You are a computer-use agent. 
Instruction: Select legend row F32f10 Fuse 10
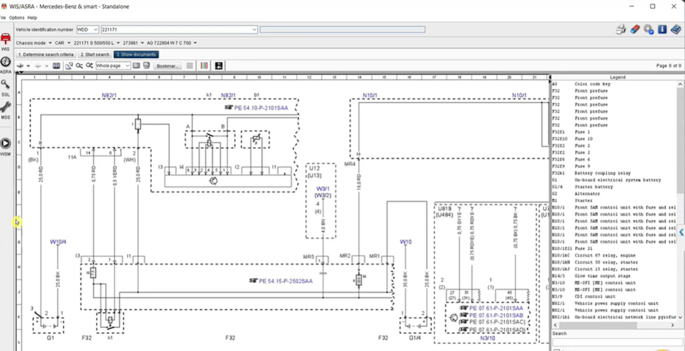point(614,139)
